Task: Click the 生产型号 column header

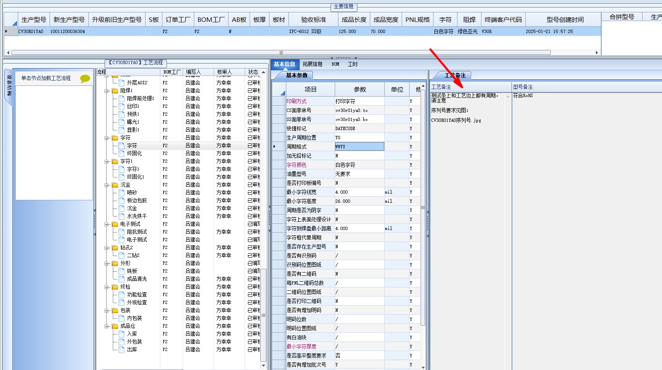Action: (34, 20)
